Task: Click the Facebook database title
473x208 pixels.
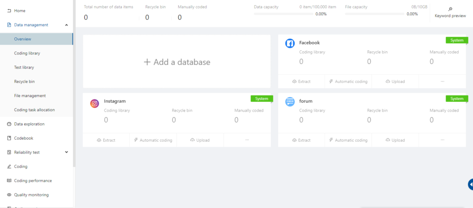Action: [x=309, y=43]
